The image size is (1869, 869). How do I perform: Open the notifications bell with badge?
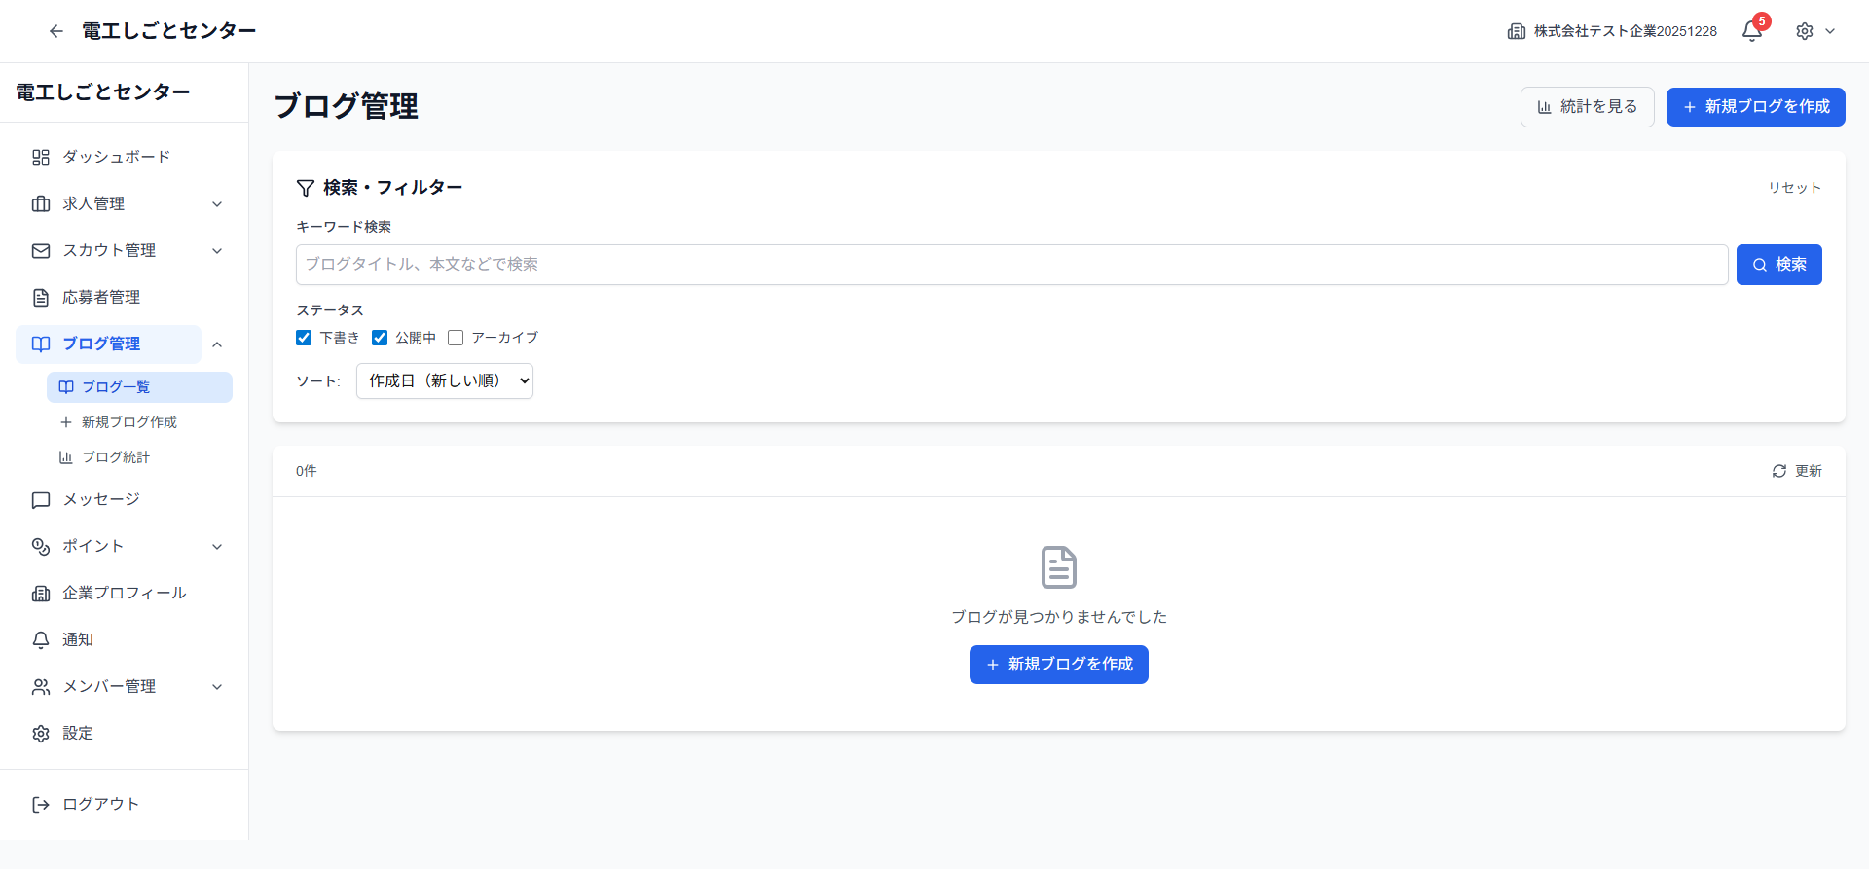pos(1752,31)
